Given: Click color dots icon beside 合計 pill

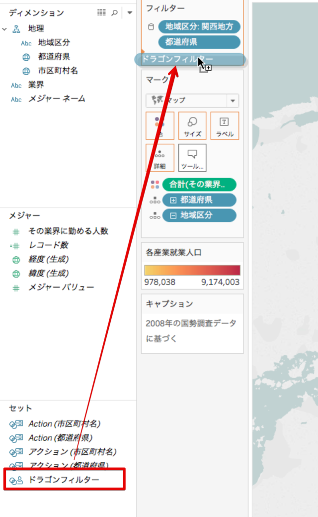Looking at the screenshot, I should coord(155,185).
